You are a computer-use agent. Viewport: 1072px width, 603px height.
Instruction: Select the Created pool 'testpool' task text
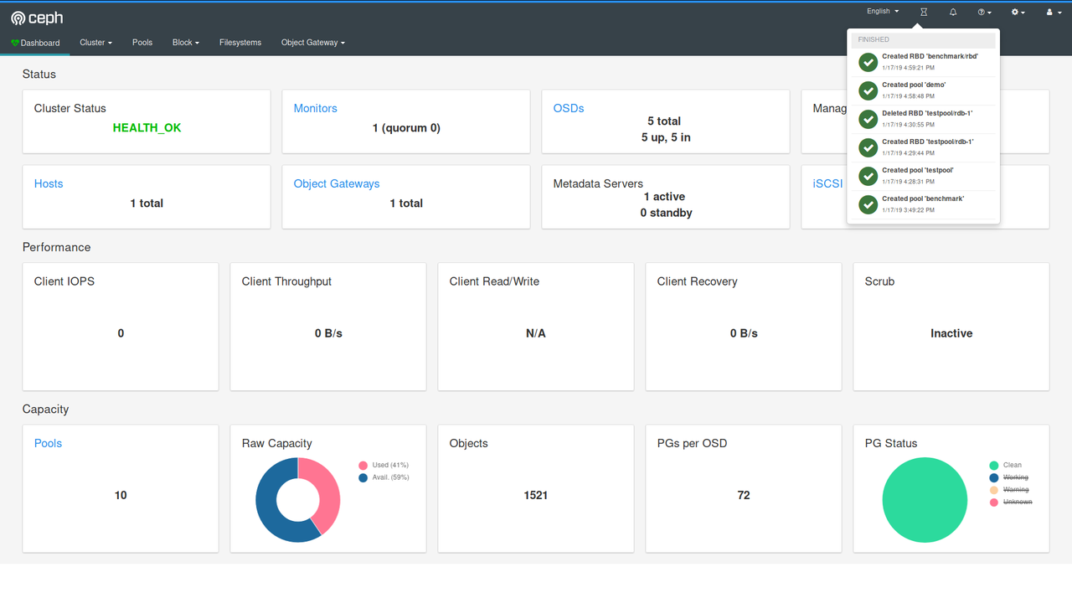[x=918, y=171]
